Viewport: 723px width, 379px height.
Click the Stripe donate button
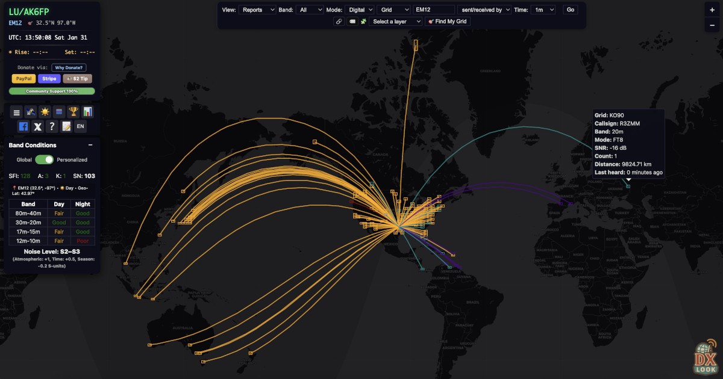click(49, 79)
